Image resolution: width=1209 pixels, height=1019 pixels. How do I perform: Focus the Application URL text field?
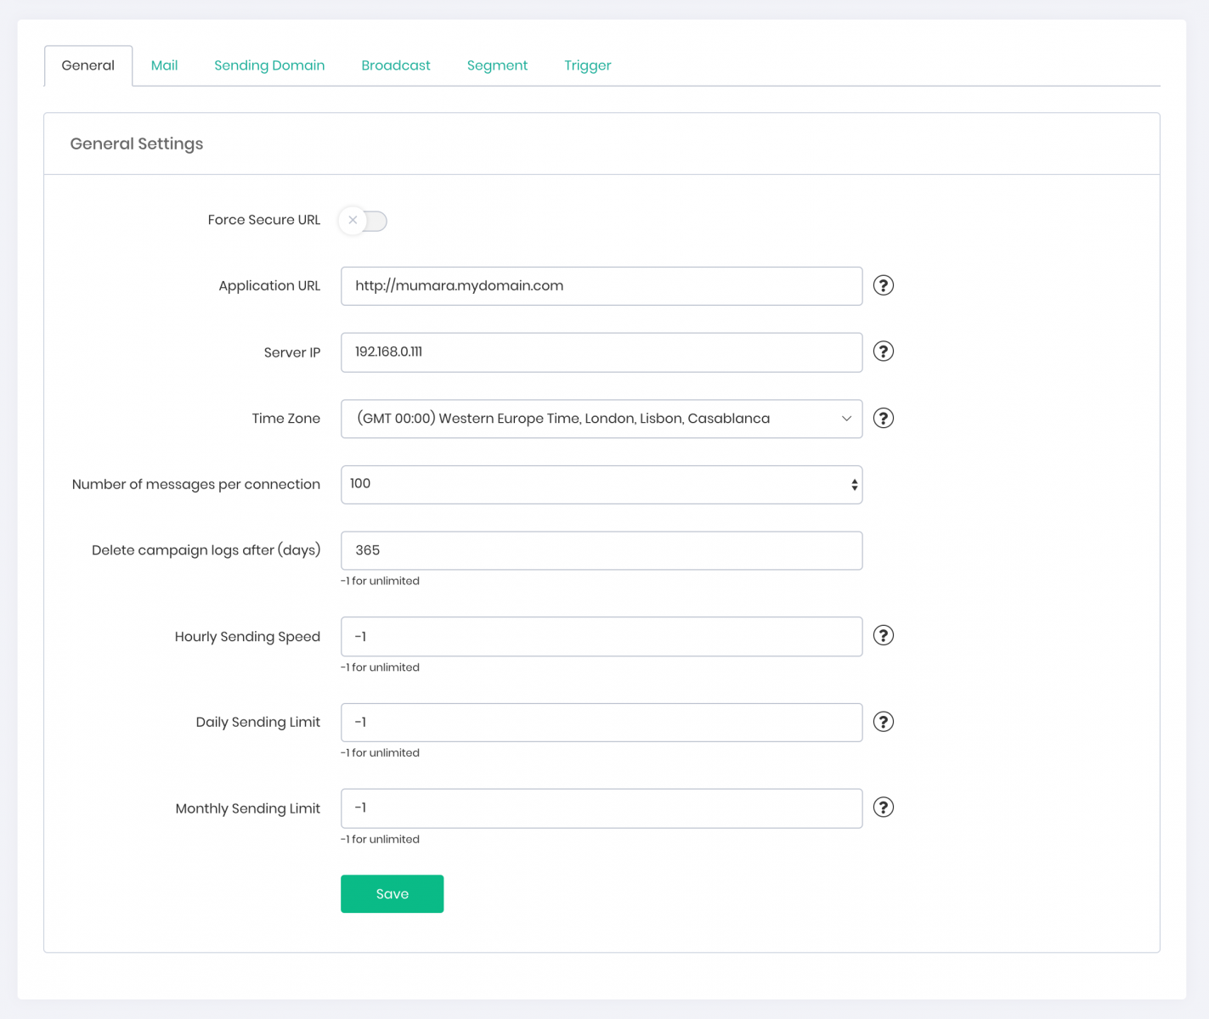click(602, 286)
